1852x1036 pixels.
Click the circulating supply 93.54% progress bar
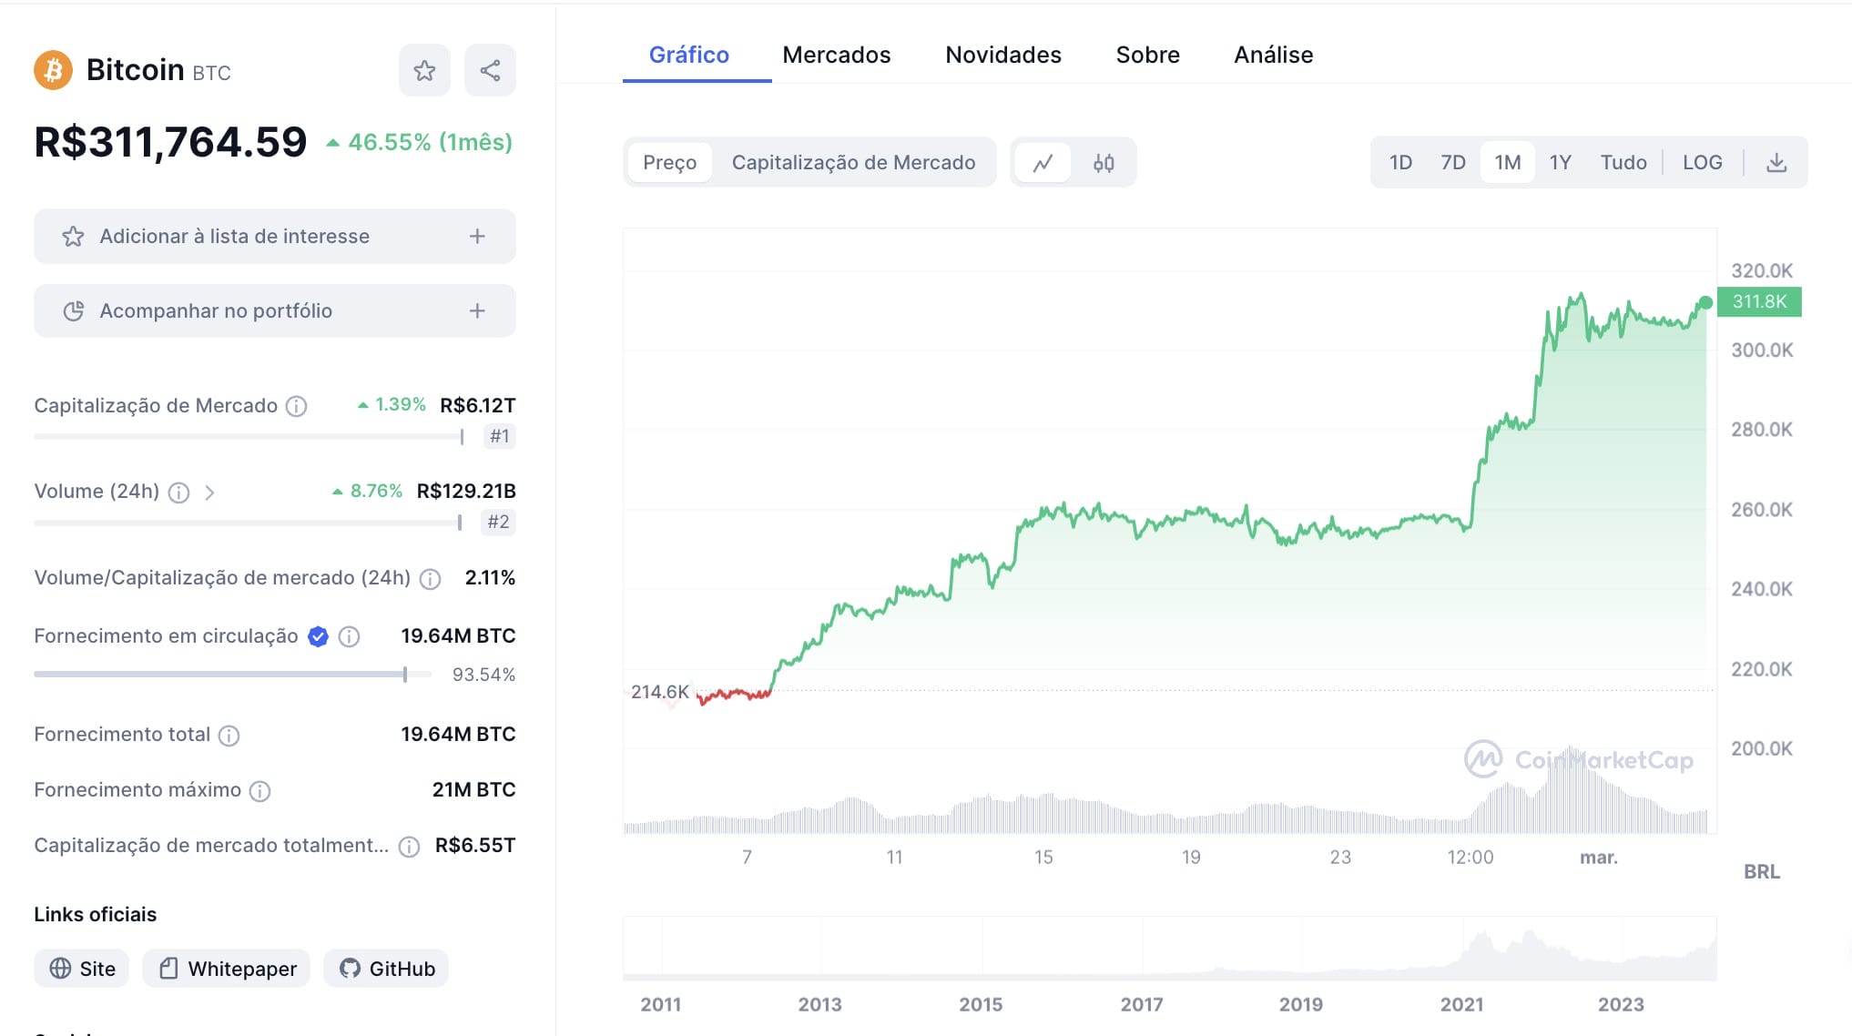point(232,675)
